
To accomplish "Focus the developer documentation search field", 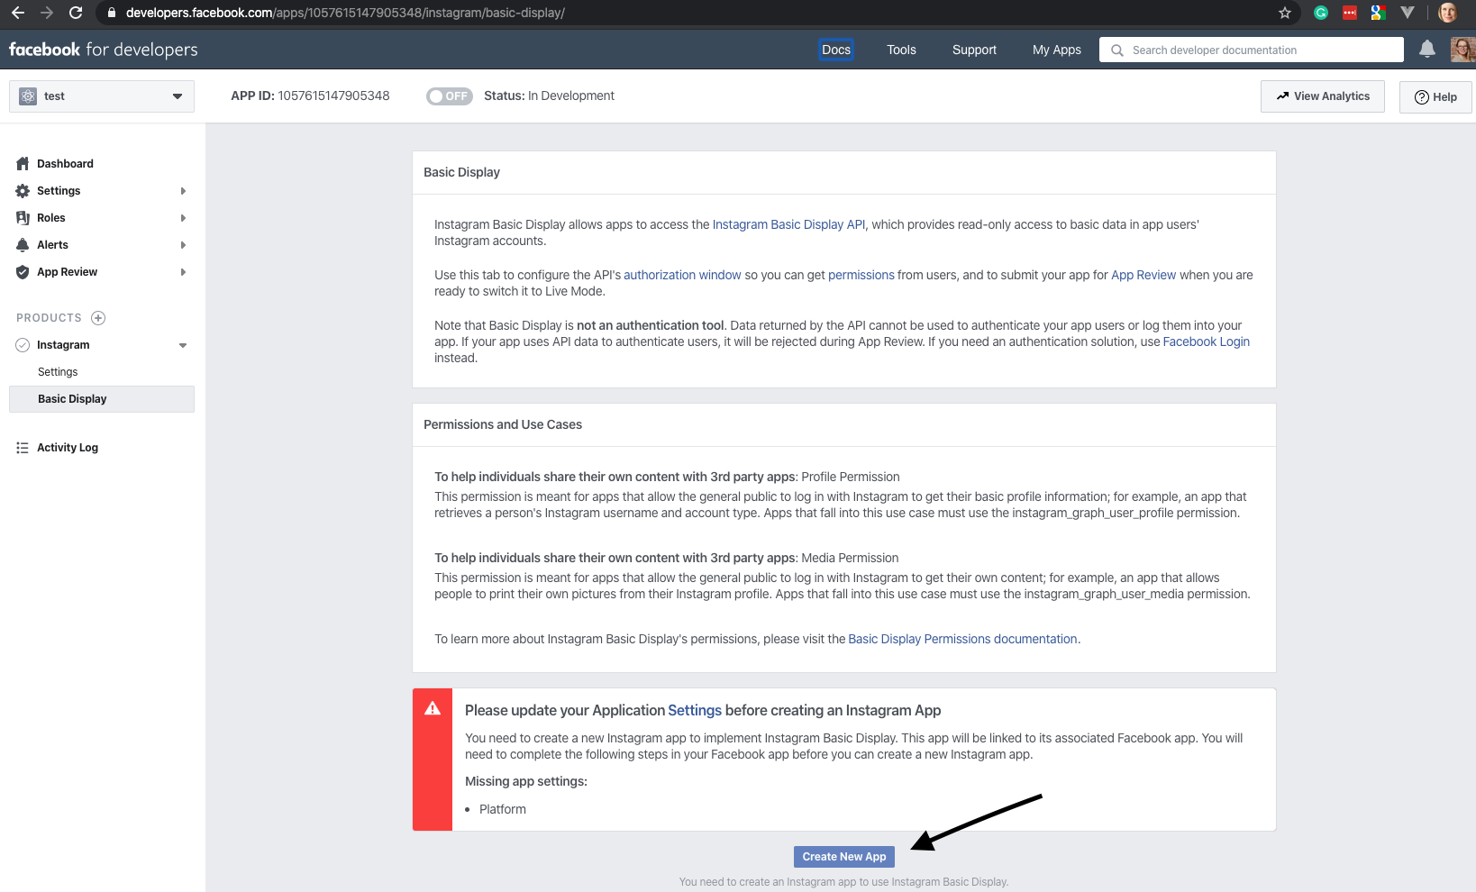I will [x=1252, y=50].
